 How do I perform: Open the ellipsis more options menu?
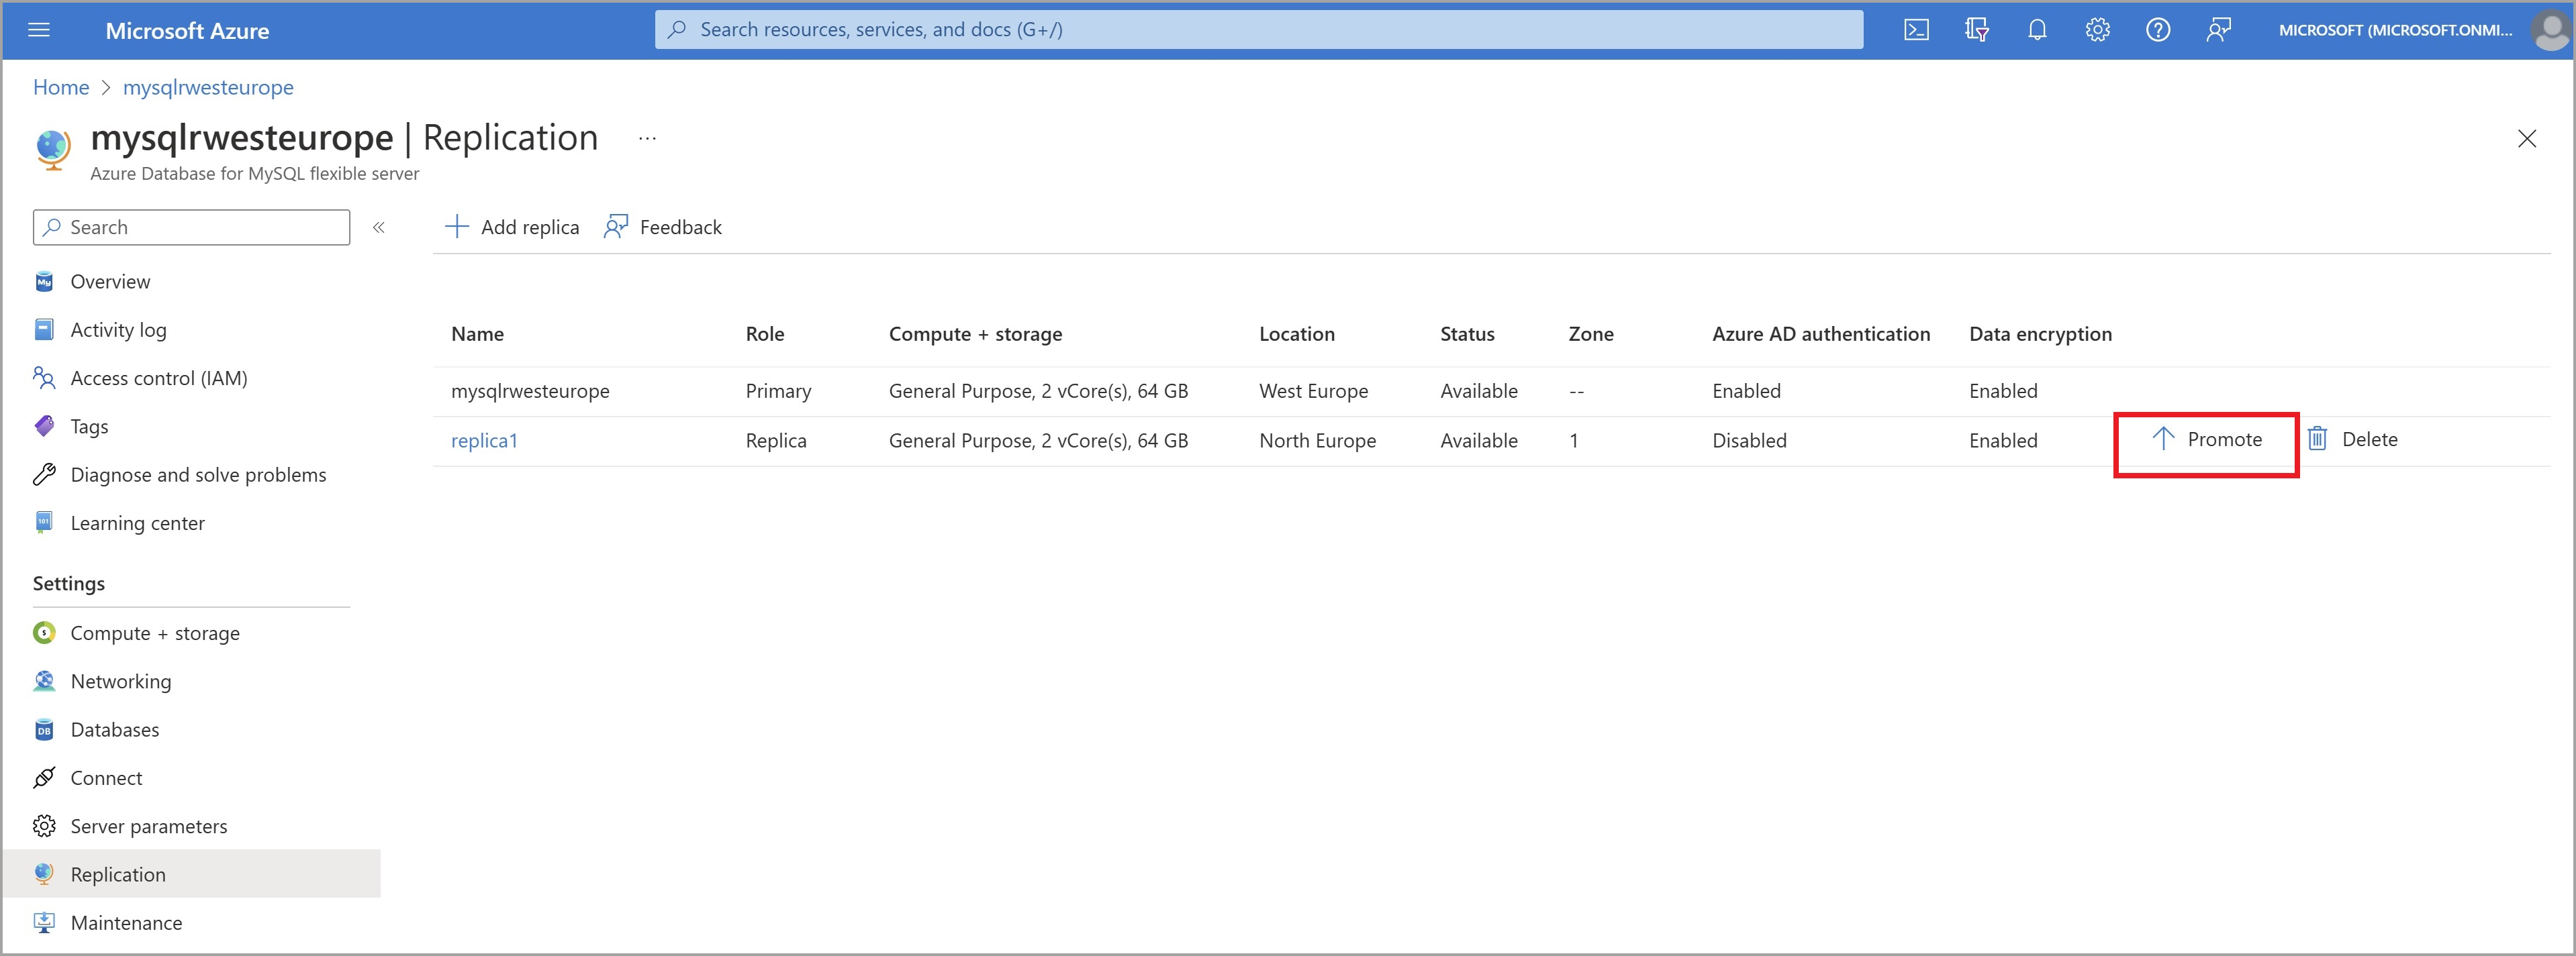point(647,139)
